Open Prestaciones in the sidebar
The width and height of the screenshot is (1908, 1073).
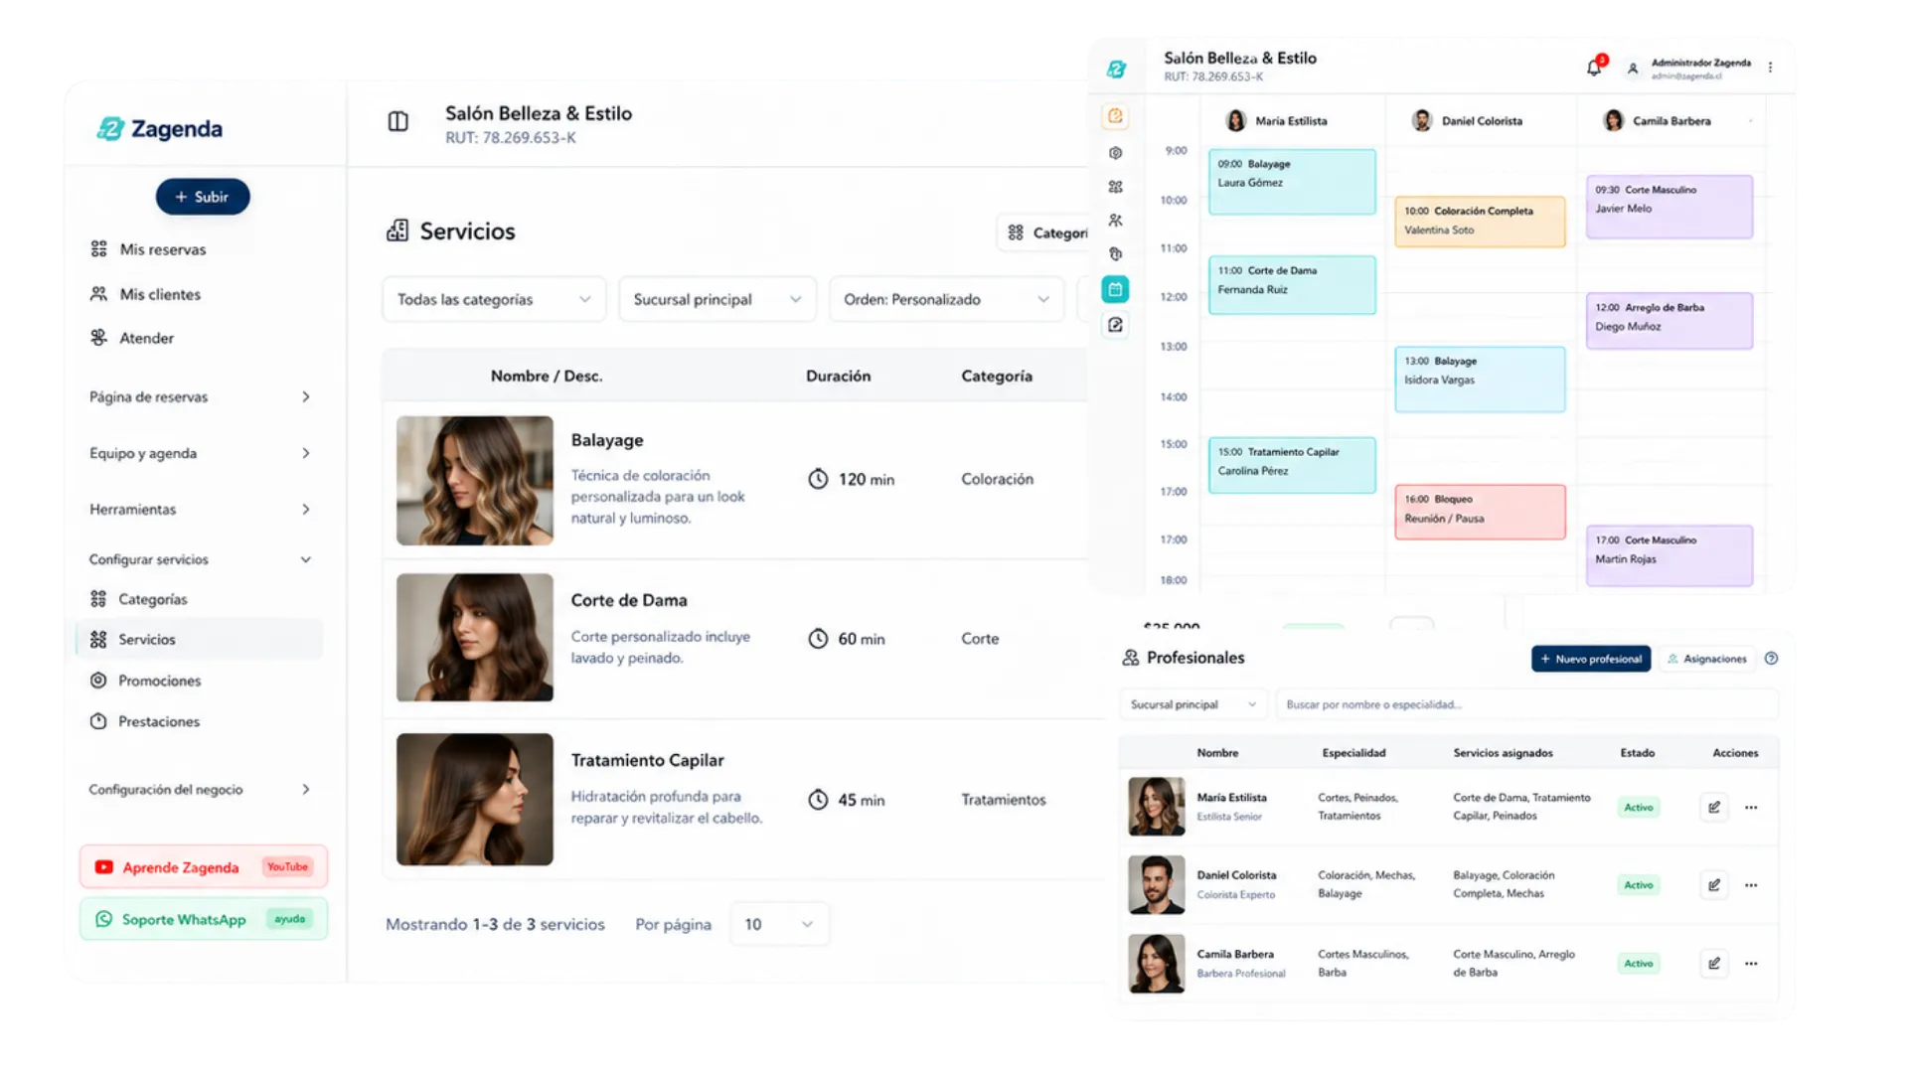click(145, 721)
